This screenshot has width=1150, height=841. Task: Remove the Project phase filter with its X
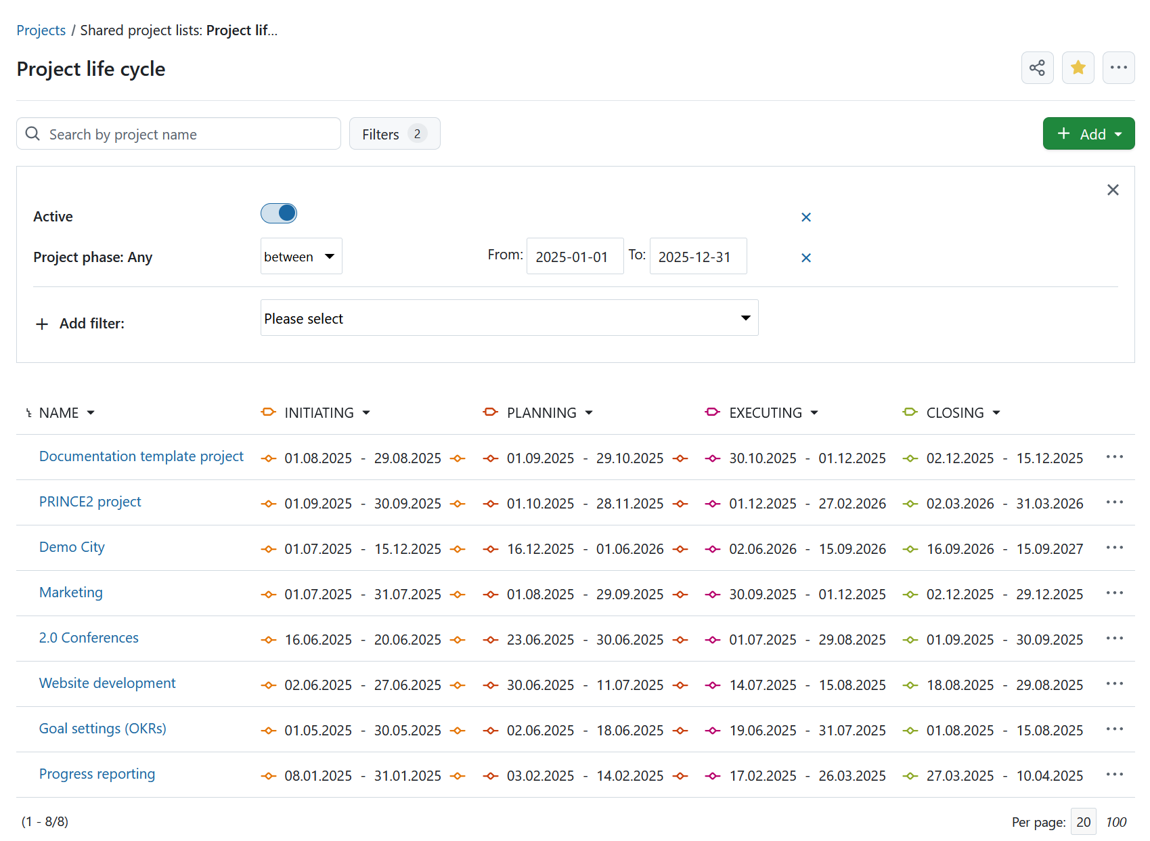(805, 257)
